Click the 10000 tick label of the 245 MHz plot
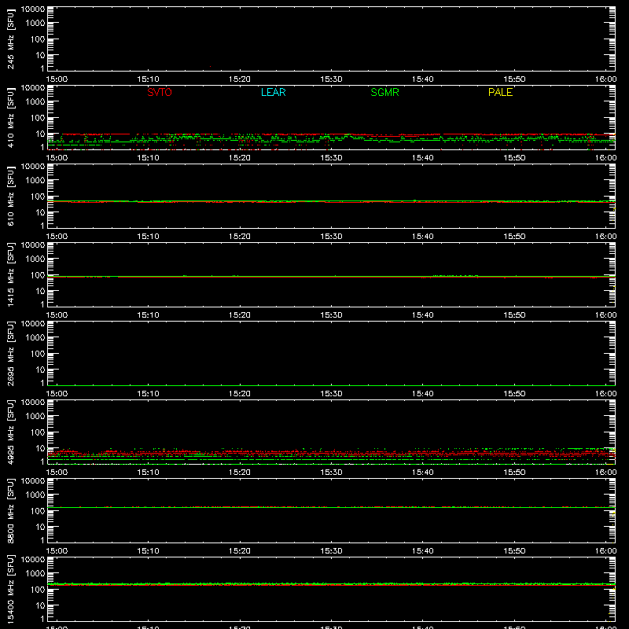The width and height of the screenshot is (629, 629). tap(33, 9)
